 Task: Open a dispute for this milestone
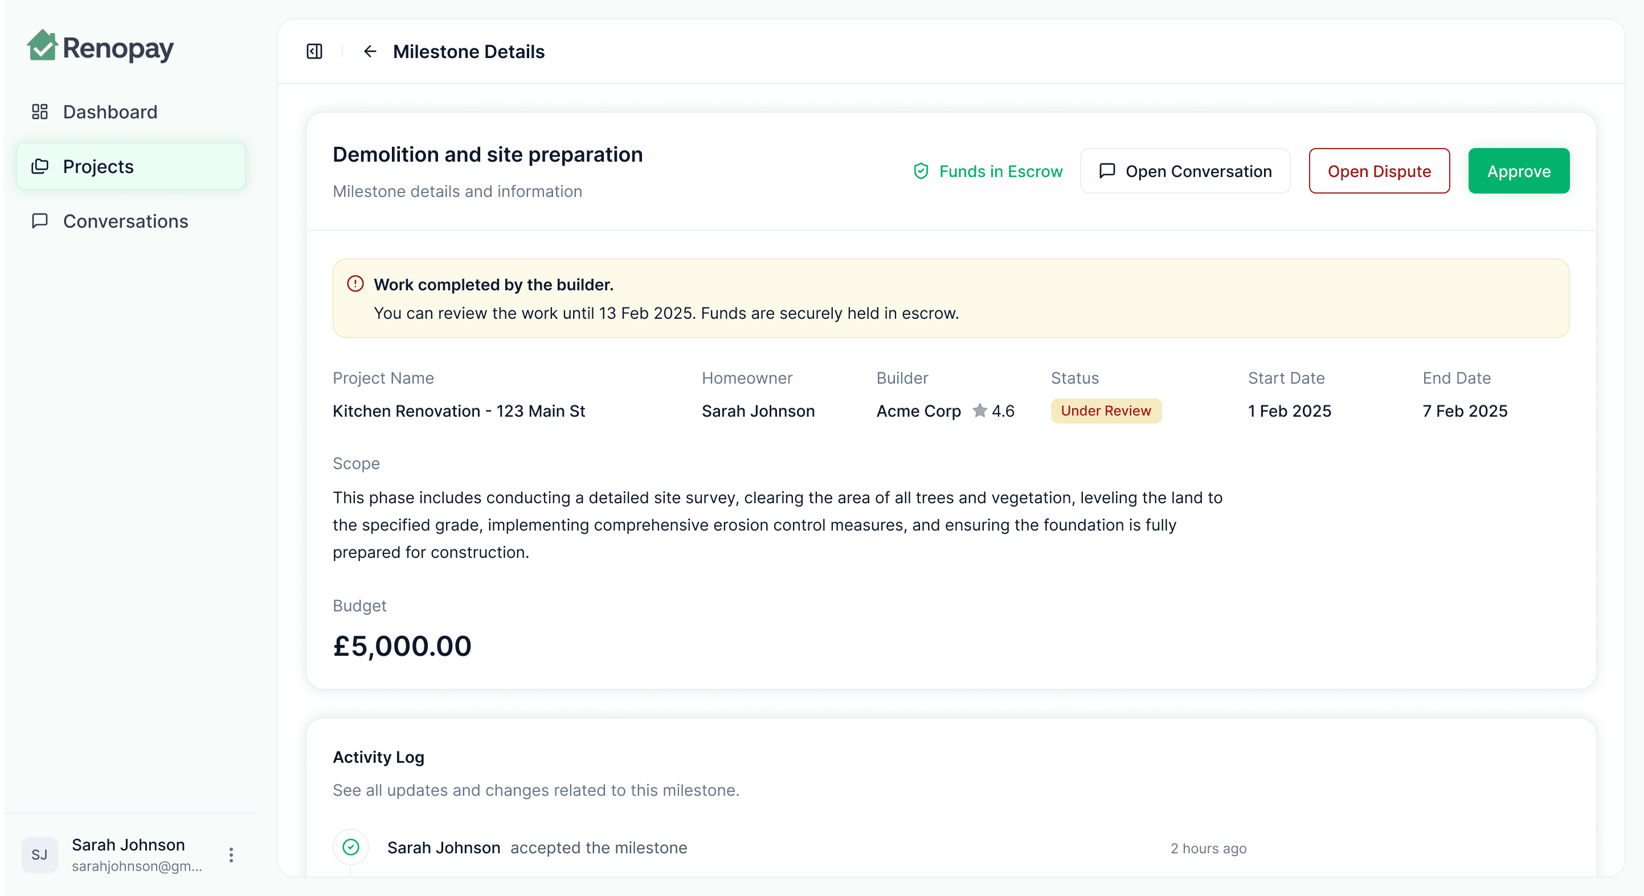(1379, 171)
